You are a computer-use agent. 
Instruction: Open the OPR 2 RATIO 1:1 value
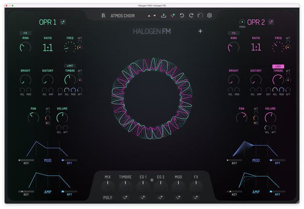click(256, 47)
